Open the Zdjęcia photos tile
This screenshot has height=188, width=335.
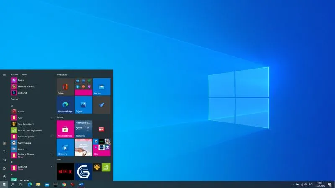tap(83, 105)
